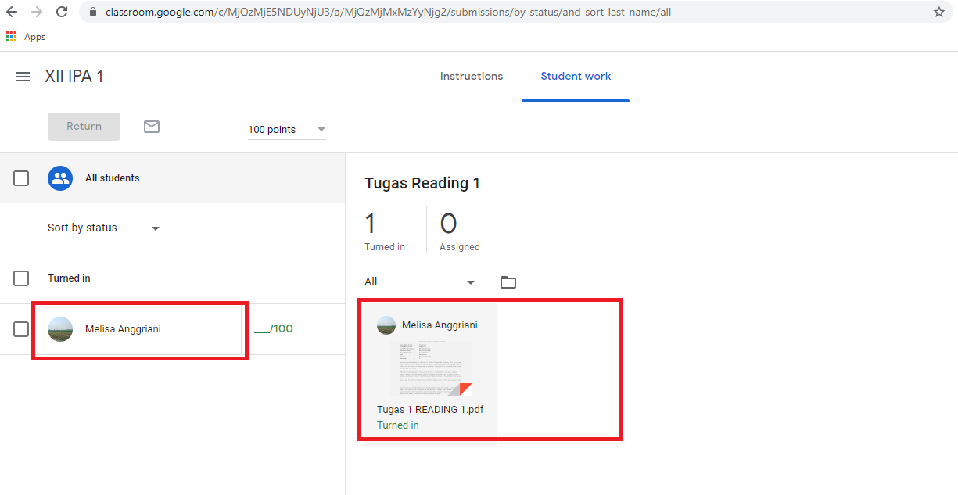Expand the All filter dropdown

[x=420, y=282]
